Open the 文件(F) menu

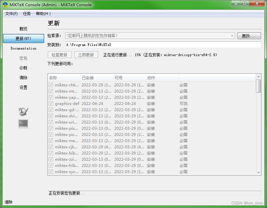(11, 14)
